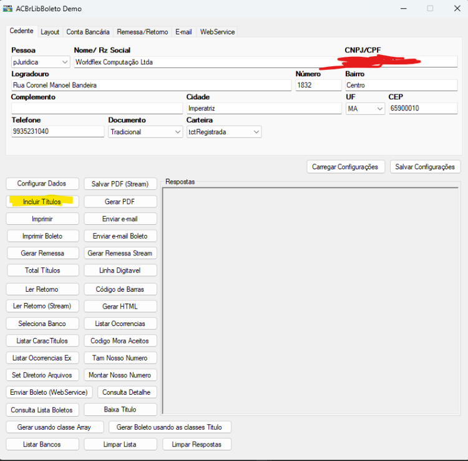Image resolution: width=468 pixels, height=461 pixels.
Task: Click the Código de Barras button
Action: 120,289
